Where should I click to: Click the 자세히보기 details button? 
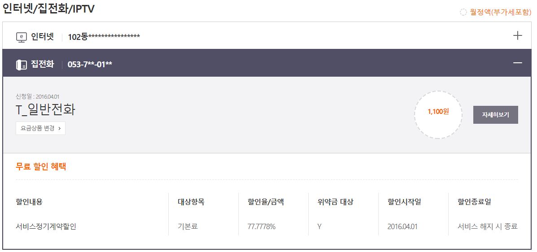[495, 115]
